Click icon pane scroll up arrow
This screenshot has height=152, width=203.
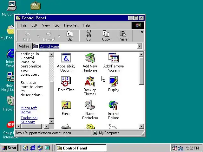[141, 54]
